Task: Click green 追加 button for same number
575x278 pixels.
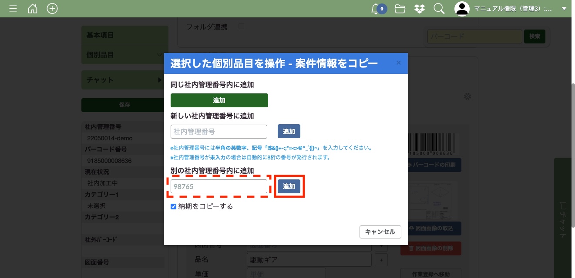Action: click(219, 100)
